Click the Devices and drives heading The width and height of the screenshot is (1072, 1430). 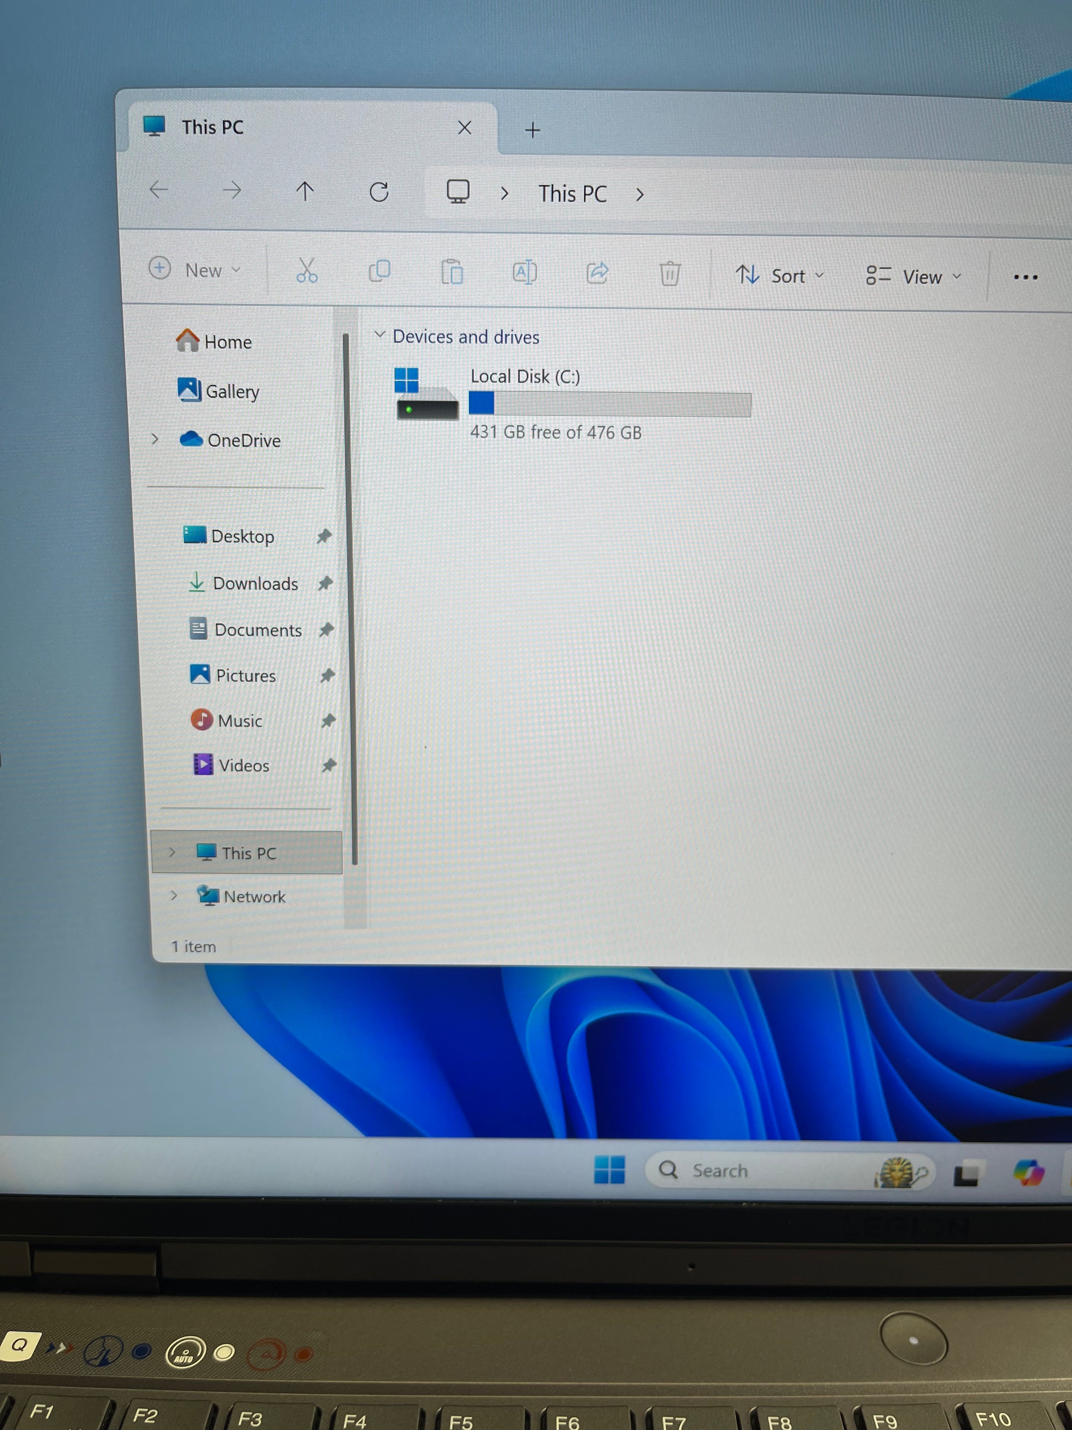466,337
